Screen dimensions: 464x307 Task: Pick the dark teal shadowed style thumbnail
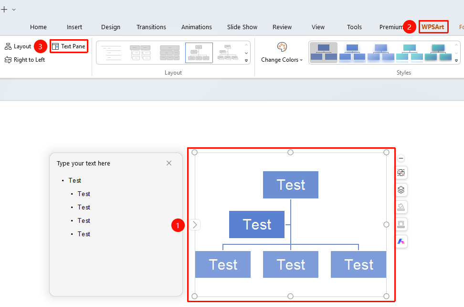438,53
